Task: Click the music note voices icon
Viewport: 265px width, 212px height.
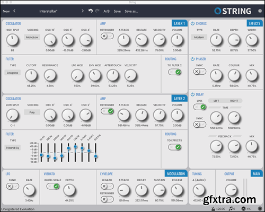Action: (x=231, y=209)
